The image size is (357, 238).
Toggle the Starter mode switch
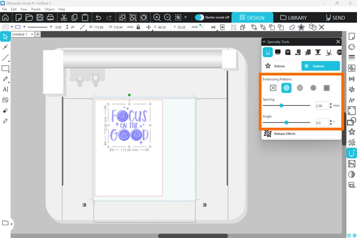tap(199, 17)
